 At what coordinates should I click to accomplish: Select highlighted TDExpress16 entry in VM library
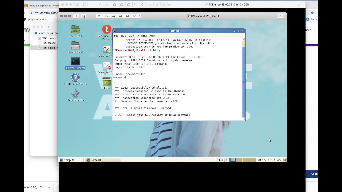pos(44,48)
